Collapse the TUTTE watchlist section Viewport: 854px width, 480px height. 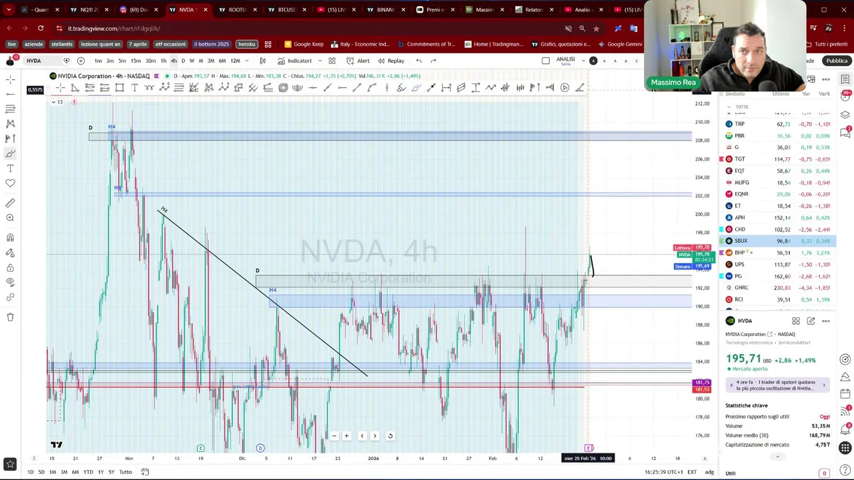[729, 107]
